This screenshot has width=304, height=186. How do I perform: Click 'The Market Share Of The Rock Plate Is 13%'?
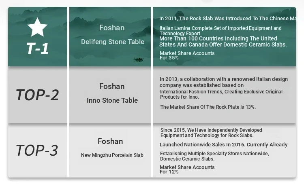point(208,107)
